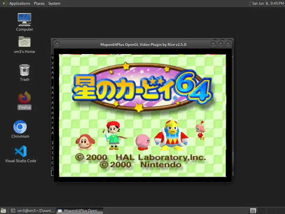Open the Places menu
285x214 pixels.
pos(39,3)
